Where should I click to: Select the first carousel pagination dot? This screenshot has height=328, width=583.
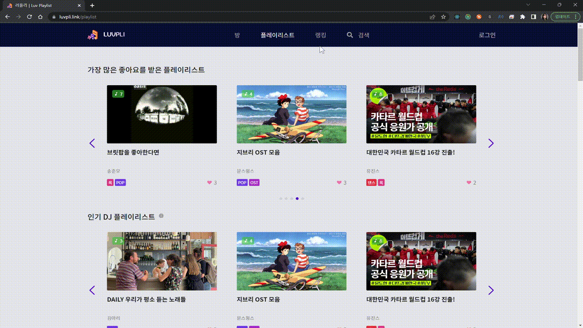[x=281, y=199]
